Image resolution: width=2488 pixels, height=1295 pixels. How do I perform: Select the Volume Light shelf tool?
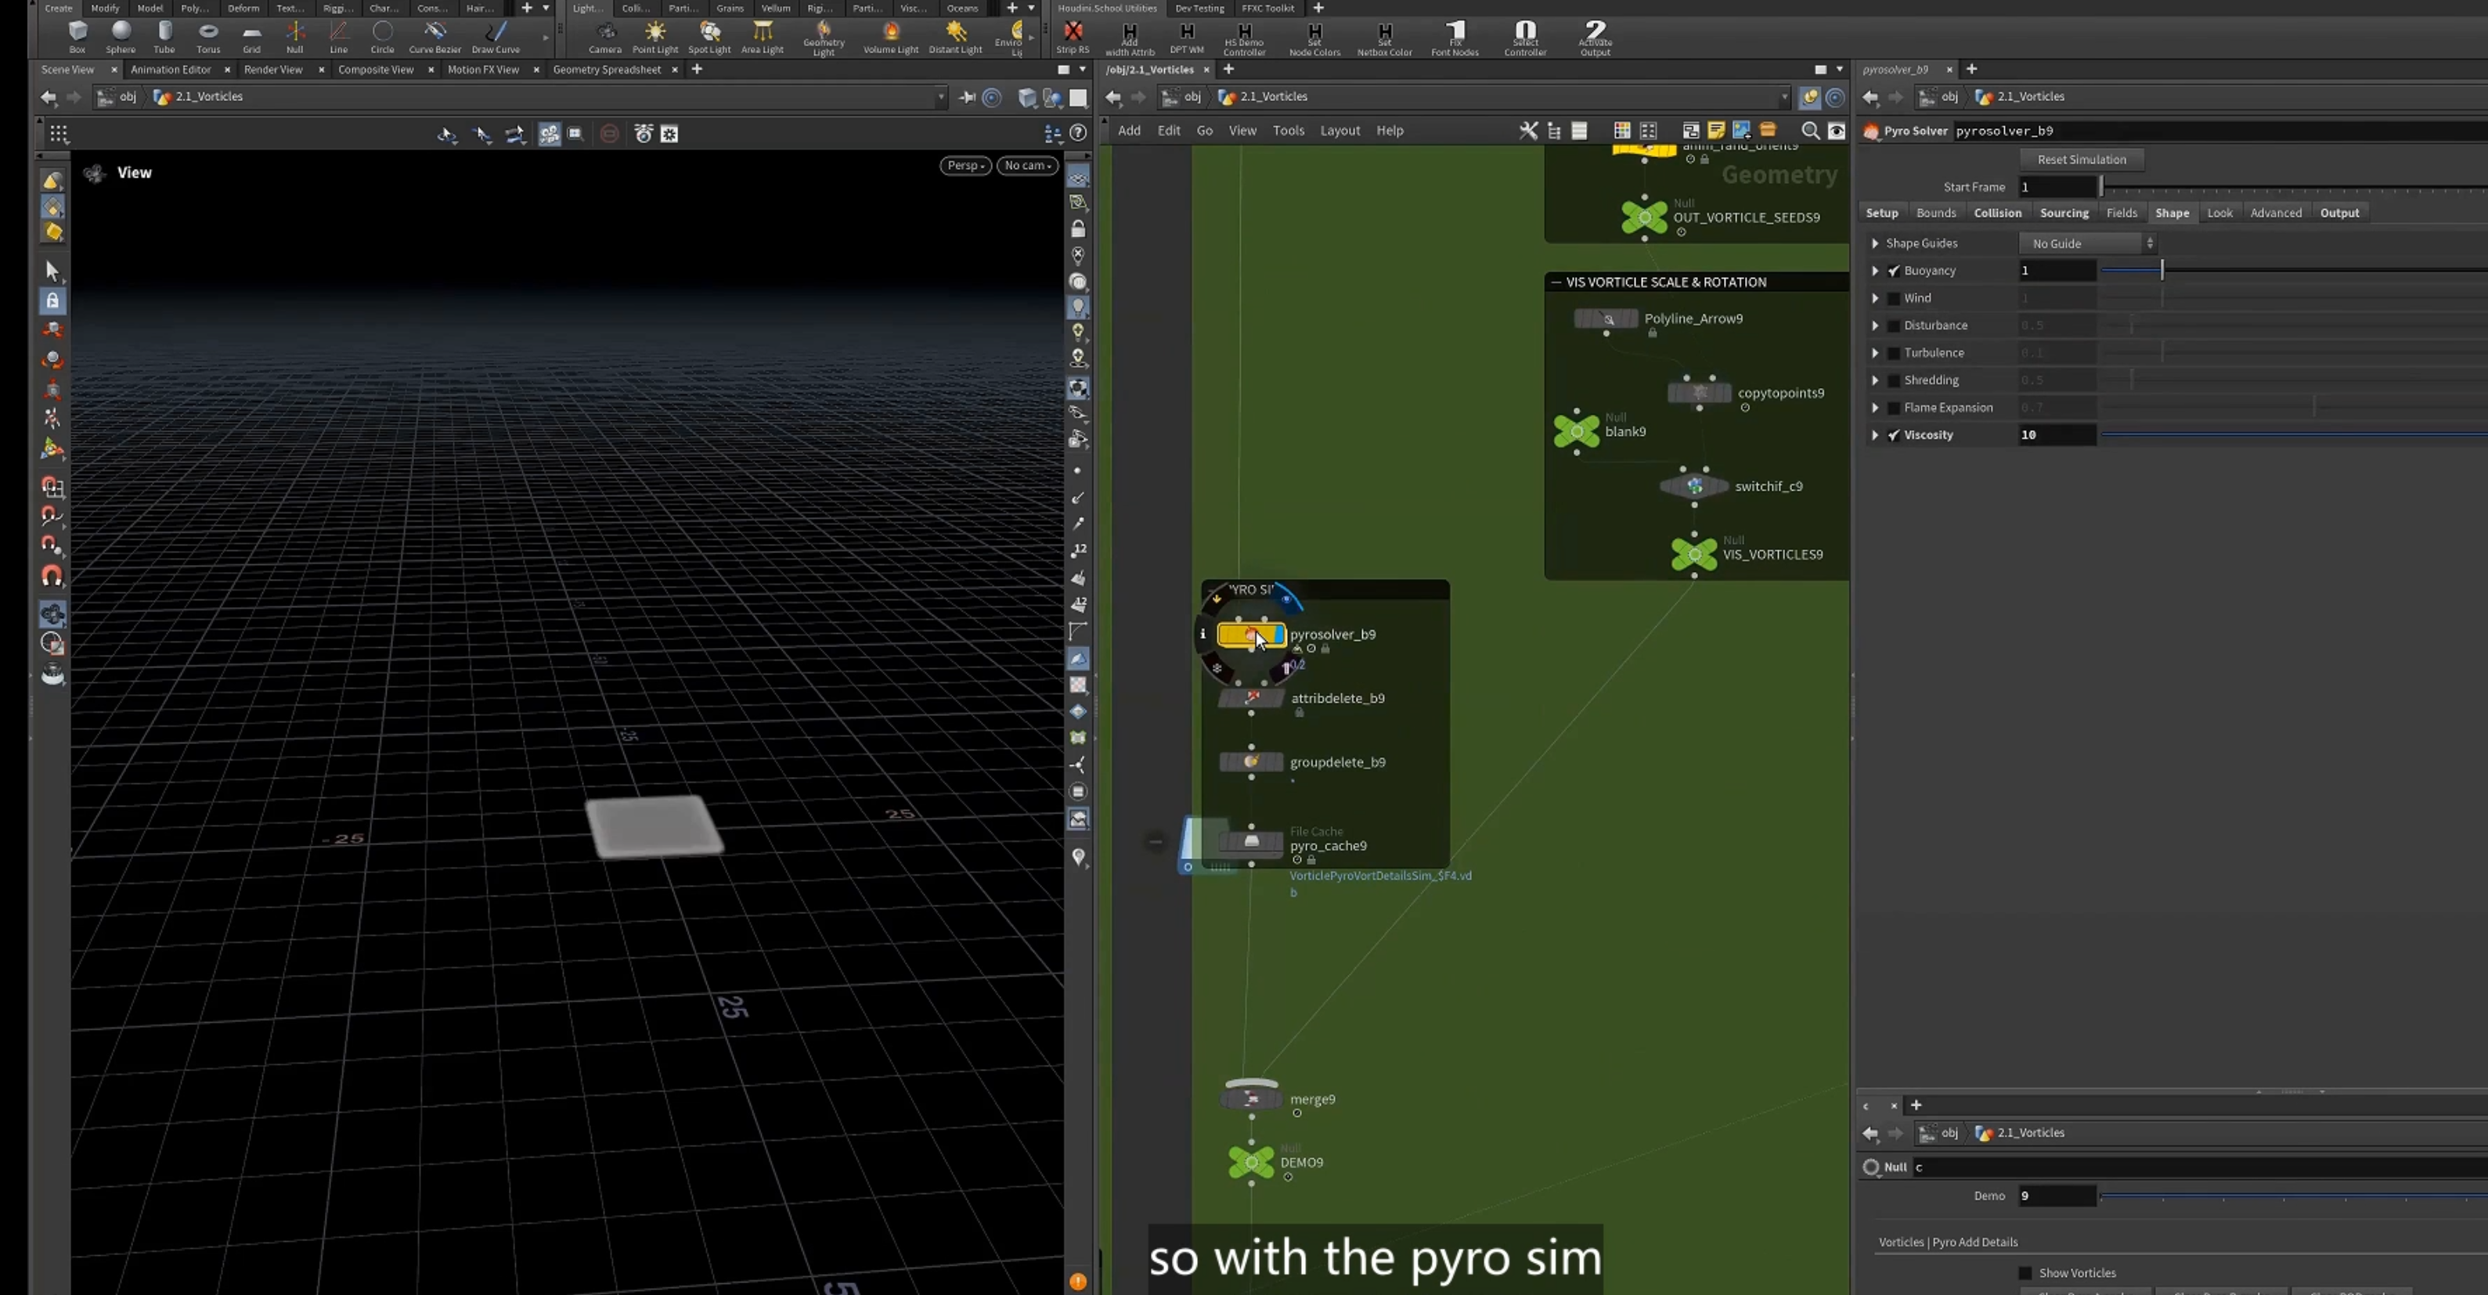890,37
